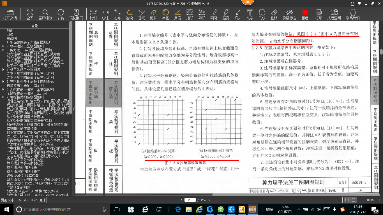Select the 弧长 arc length tool
Screen dimensions: 383x215
153,14
